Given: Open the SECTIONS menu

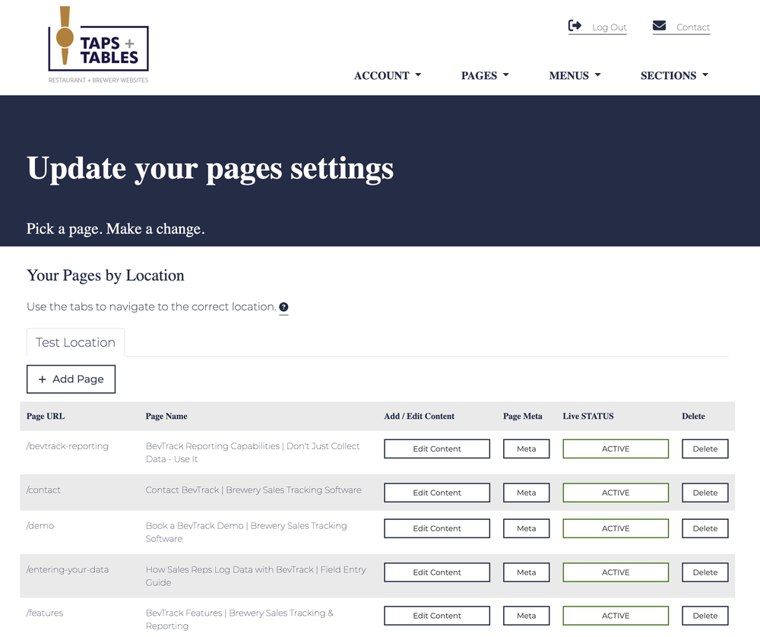Looking at the screenshot, I should point(674,75).
